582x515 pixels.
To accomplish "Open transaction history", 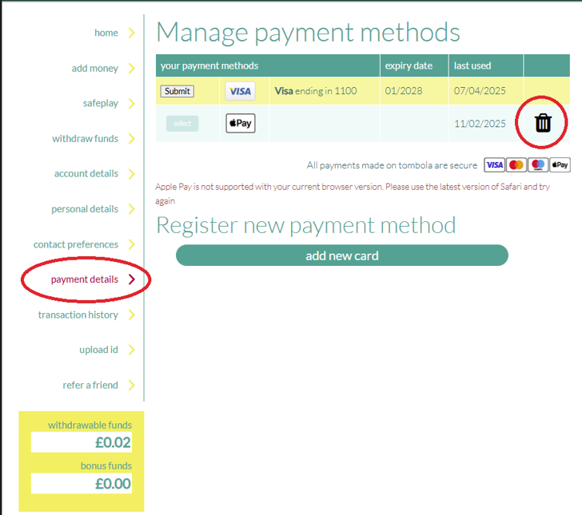I will coord(78,315).
